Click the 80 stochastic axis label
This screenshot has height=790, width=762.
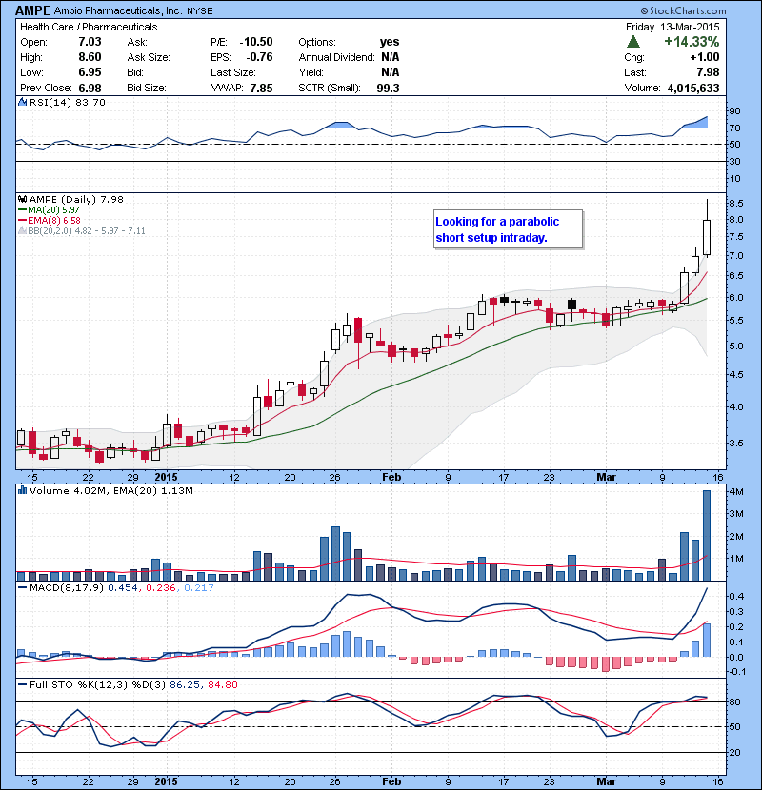(734, 701)
